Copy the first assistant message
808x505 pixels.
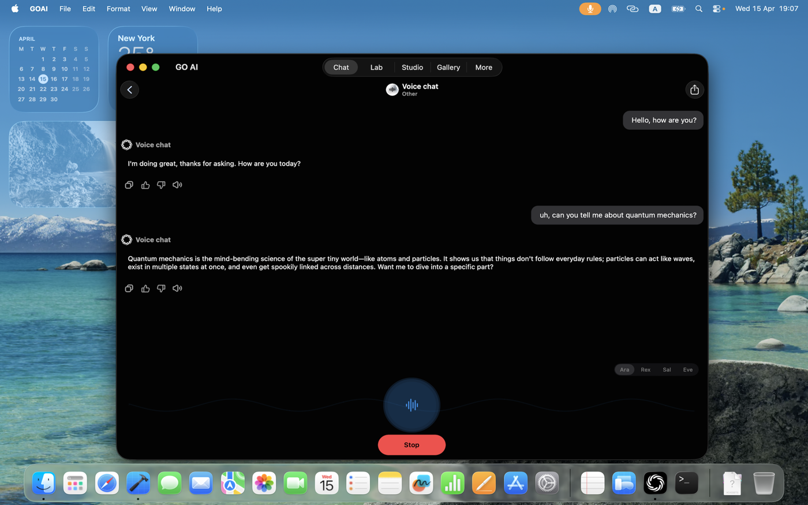pyautogui.click(x=129, y=185)
